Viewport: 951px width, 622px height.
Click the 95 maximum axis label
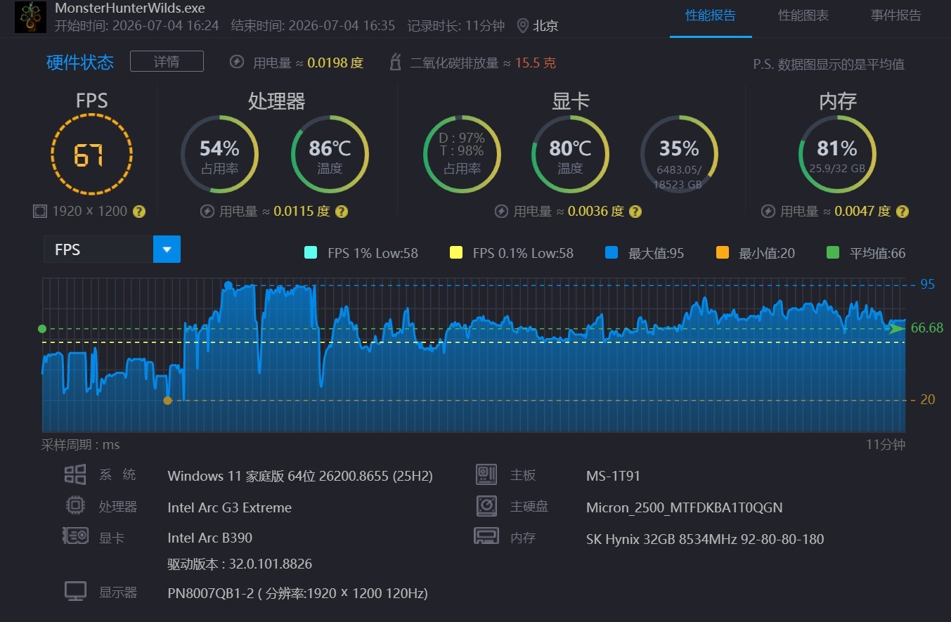(x=928, y=285)
